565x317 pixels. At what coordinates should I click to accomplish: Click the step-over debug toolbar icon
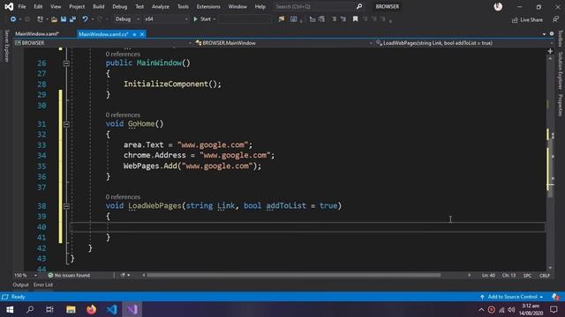[321, 19]
